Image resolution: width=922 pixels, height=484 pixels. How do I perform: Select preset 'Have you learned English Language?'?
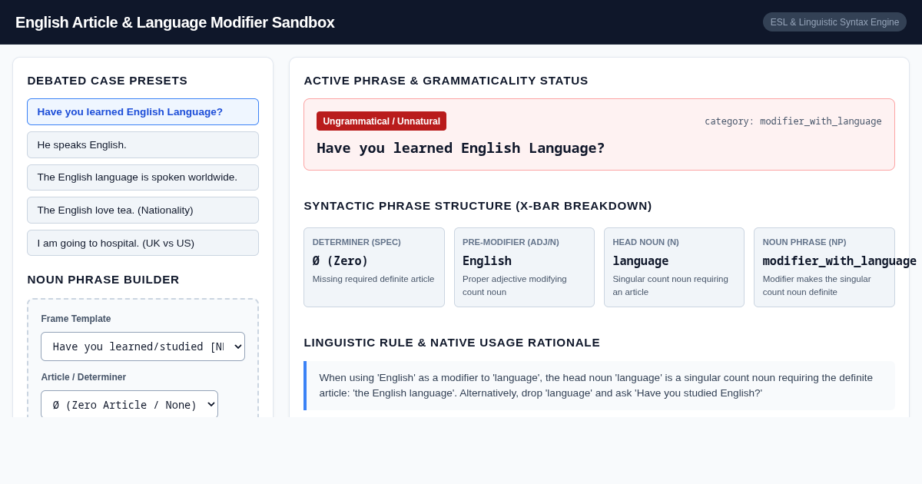tap(143, 111)
